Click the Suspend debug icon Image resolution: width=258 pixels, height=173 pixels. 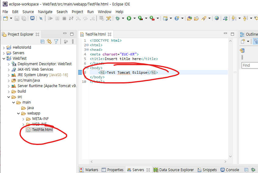[57, 18]
